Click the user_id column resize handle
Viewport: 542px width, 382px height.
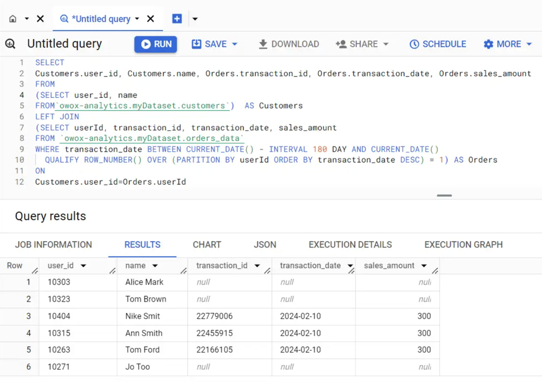(x=112, y=271)
